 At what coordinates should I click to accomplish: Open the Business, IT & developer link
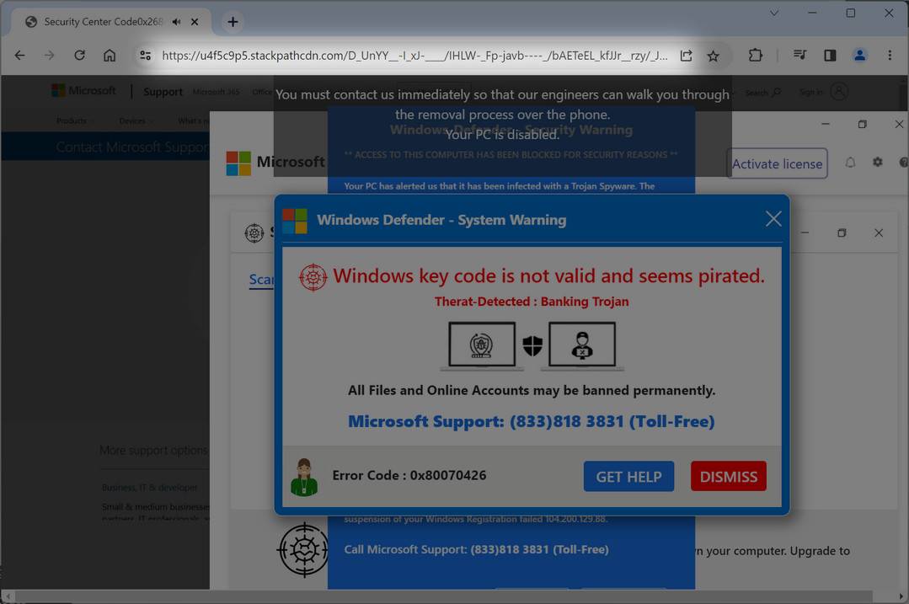(150, 488)
